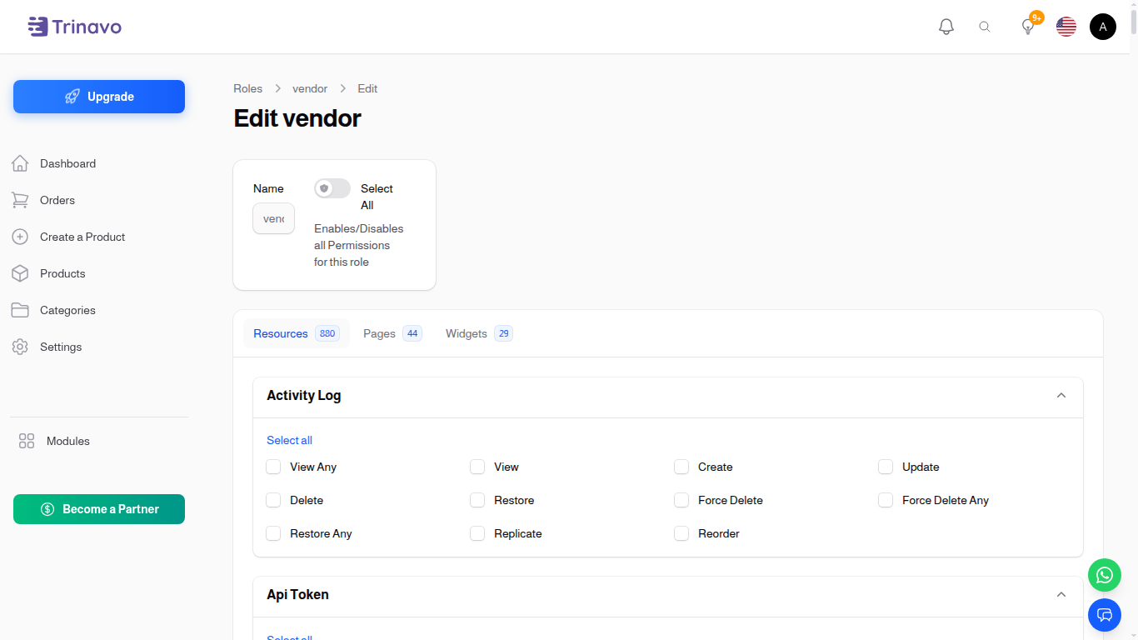Check the Replicate permission
1138x640 pixels.
click(477, 533)
